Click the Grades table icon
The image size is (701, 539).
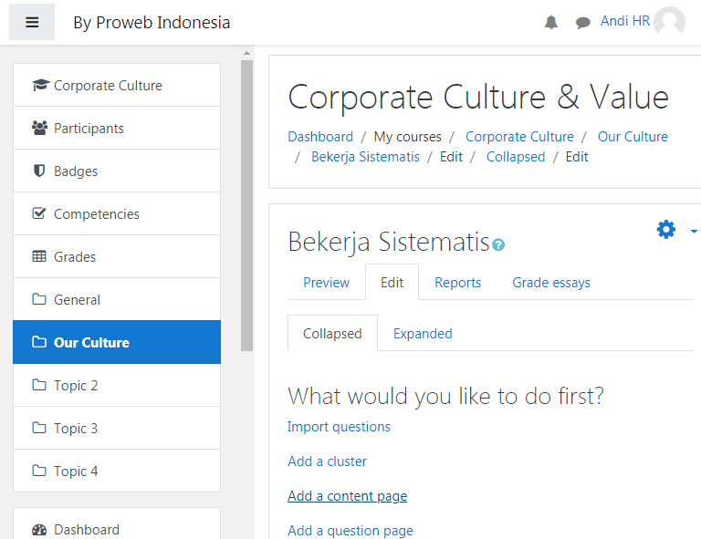click(39, 256)
